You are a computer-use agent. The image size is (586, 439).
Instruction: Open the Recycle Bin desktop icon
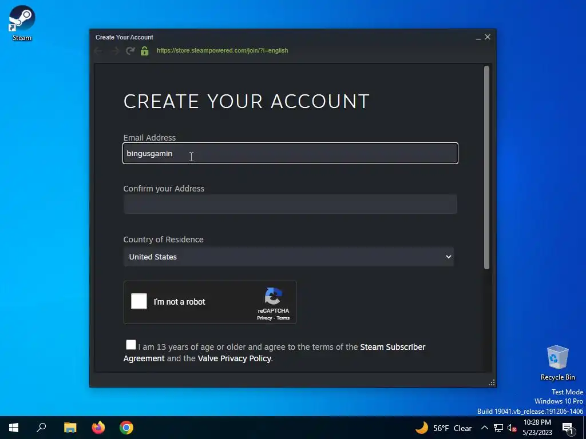coord(557,362)
